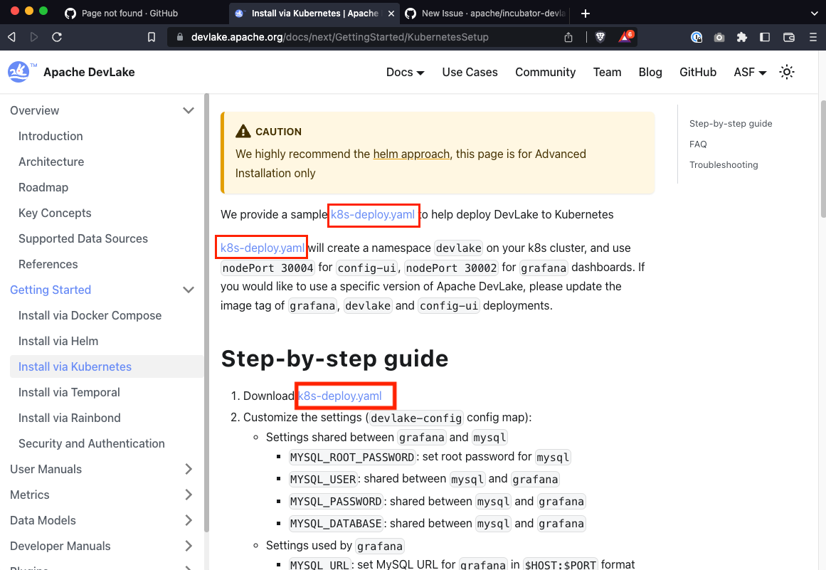Screen dimensions: 826x570
Task: Open the tab search chevron
Action: tap(815, 14)
